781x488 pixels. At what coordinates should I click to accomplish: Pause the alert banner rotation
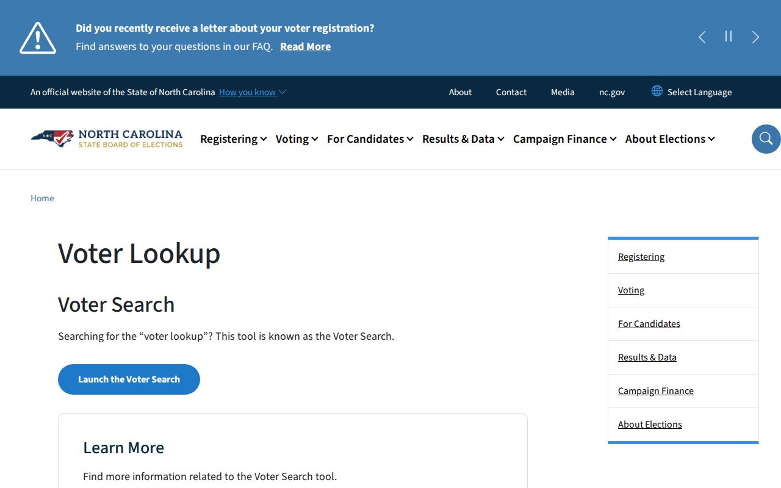point(729,37)
